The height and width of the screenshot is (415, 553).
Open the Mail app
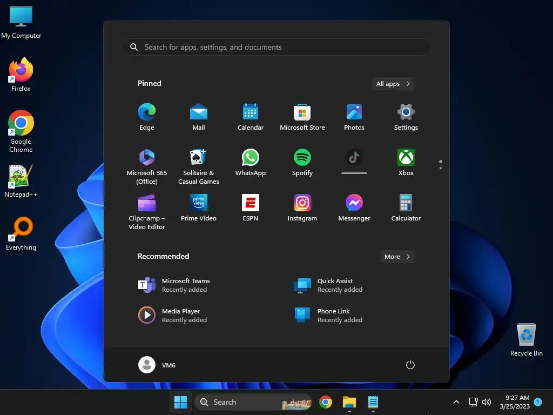[199, 117]
